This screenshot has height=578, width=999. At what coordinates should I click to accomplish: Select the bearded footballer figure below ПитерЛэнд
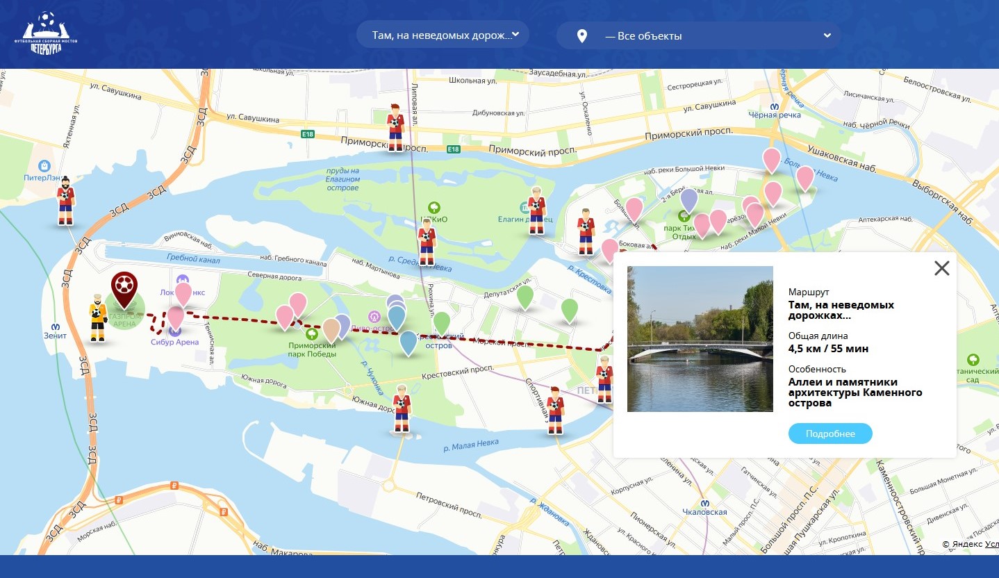(x=65, y=201)
